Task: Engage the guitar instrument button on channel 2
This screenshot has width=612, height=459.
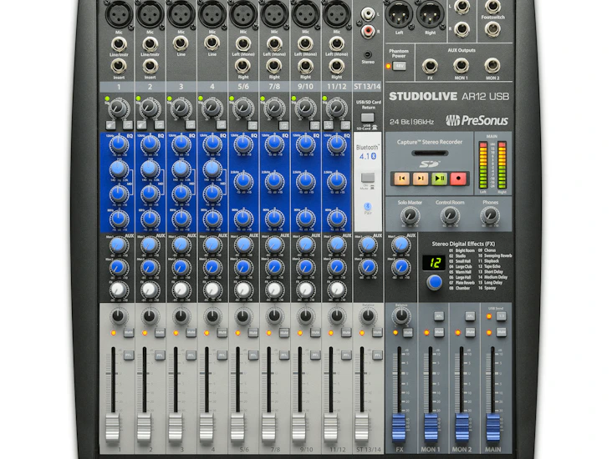Action: tap(141, 125)
